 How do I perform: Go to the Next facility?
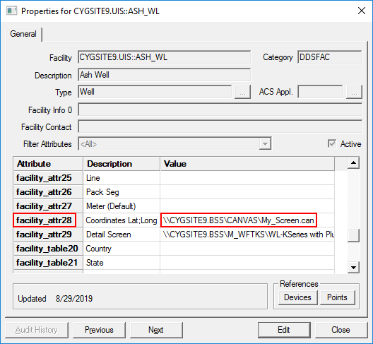[x=156, y=330]
